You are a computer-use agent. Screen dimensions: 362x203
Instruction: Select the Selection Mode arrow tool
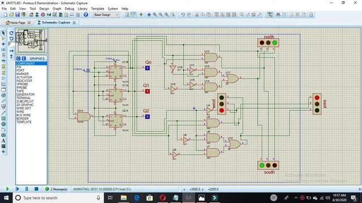(x=3, y=33)
